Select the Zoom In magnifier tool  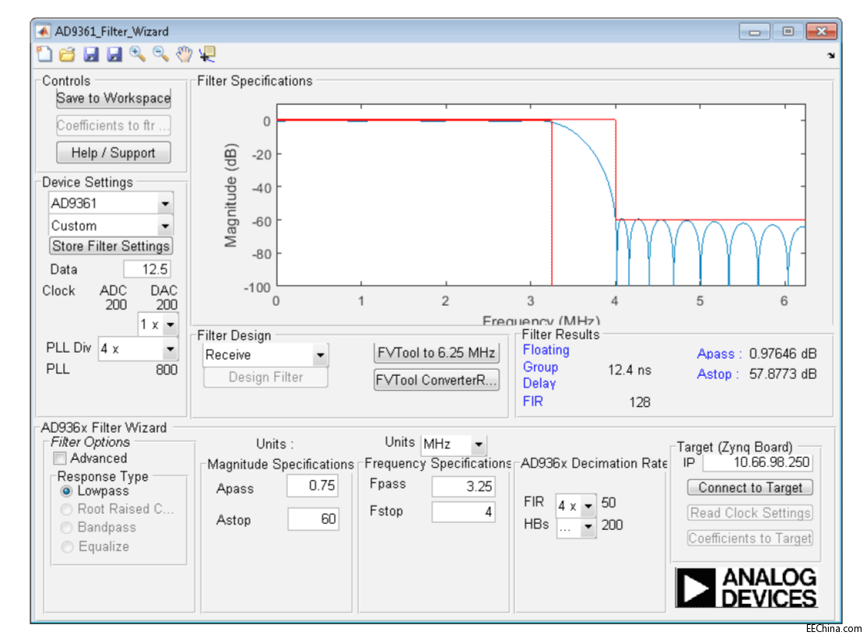137,54
